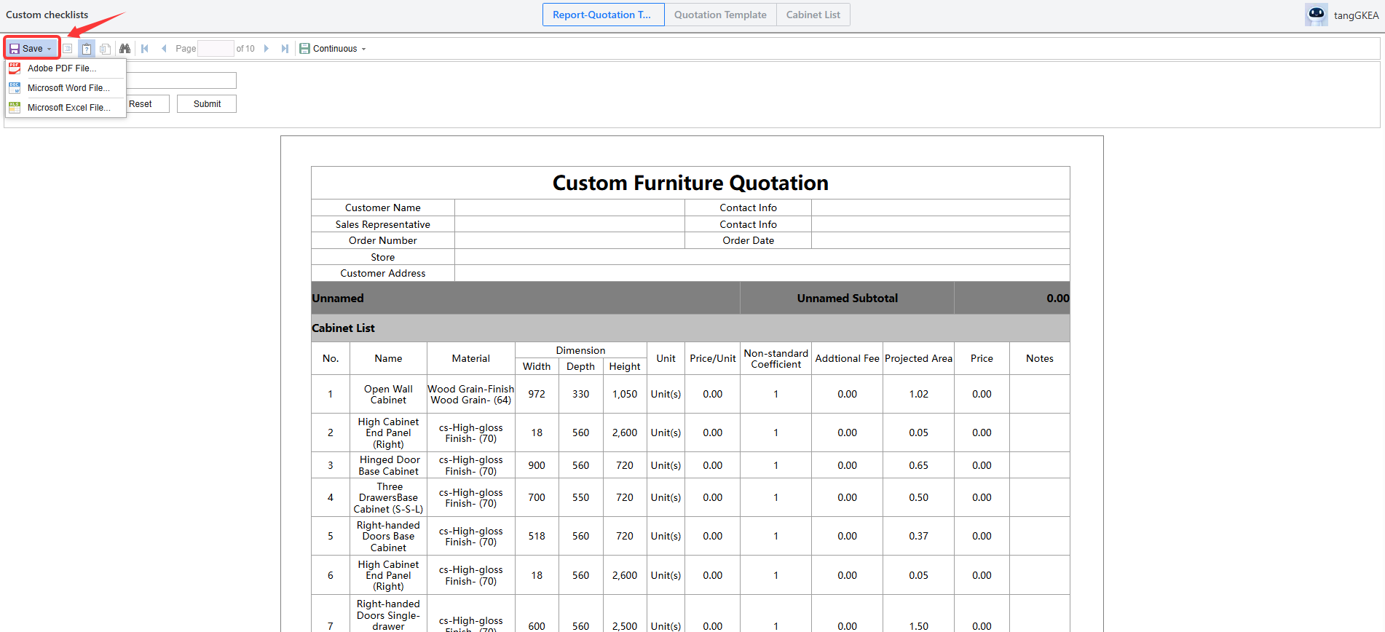Click the Material column header
The height and width of the screenshot is (632, 1385).
coord(471,358)
